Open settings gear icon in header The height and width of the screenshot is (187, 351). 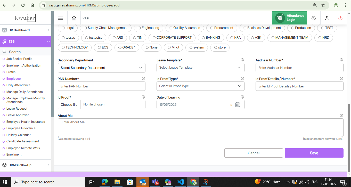click(x=314, y=18)
